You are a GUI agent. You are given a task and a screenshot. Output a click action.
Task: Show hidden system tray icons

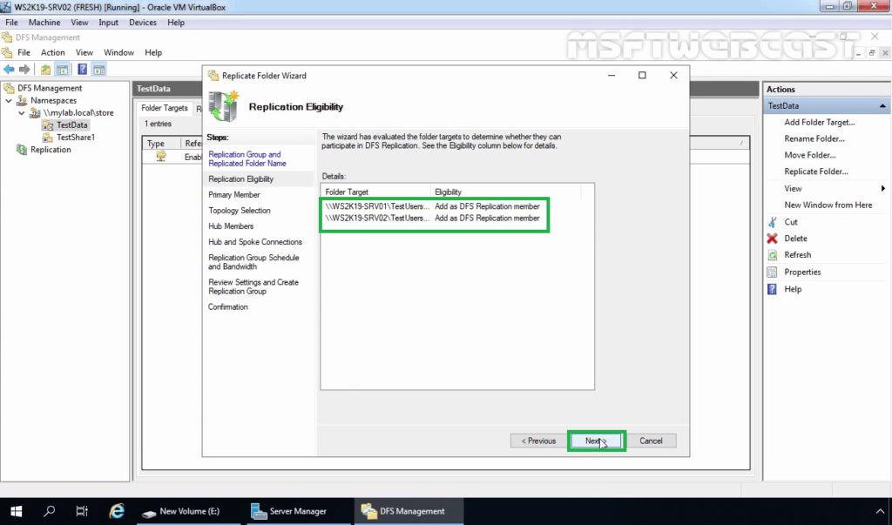(x=880, y=511)
